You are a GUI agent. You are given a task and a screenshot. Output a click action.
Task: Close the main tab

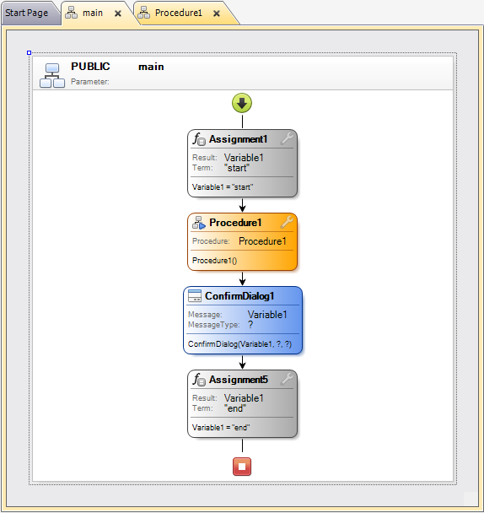click(x=118, y=13)
